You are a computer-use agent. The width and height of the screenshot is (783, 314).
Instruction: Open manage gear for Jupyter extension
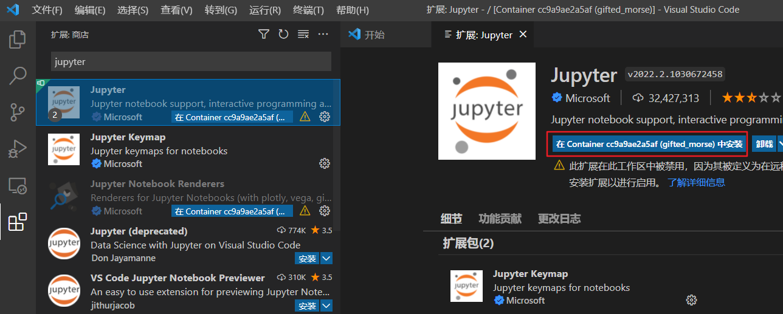click(325, 117)
